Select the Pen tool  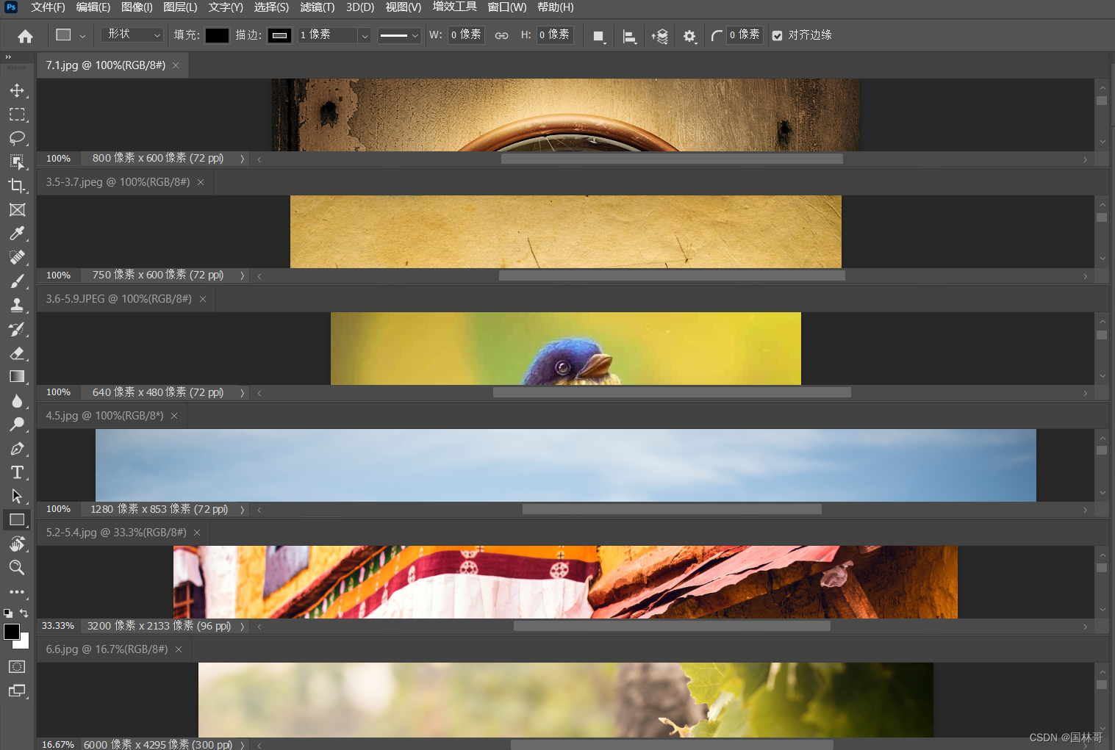[17, 448]
